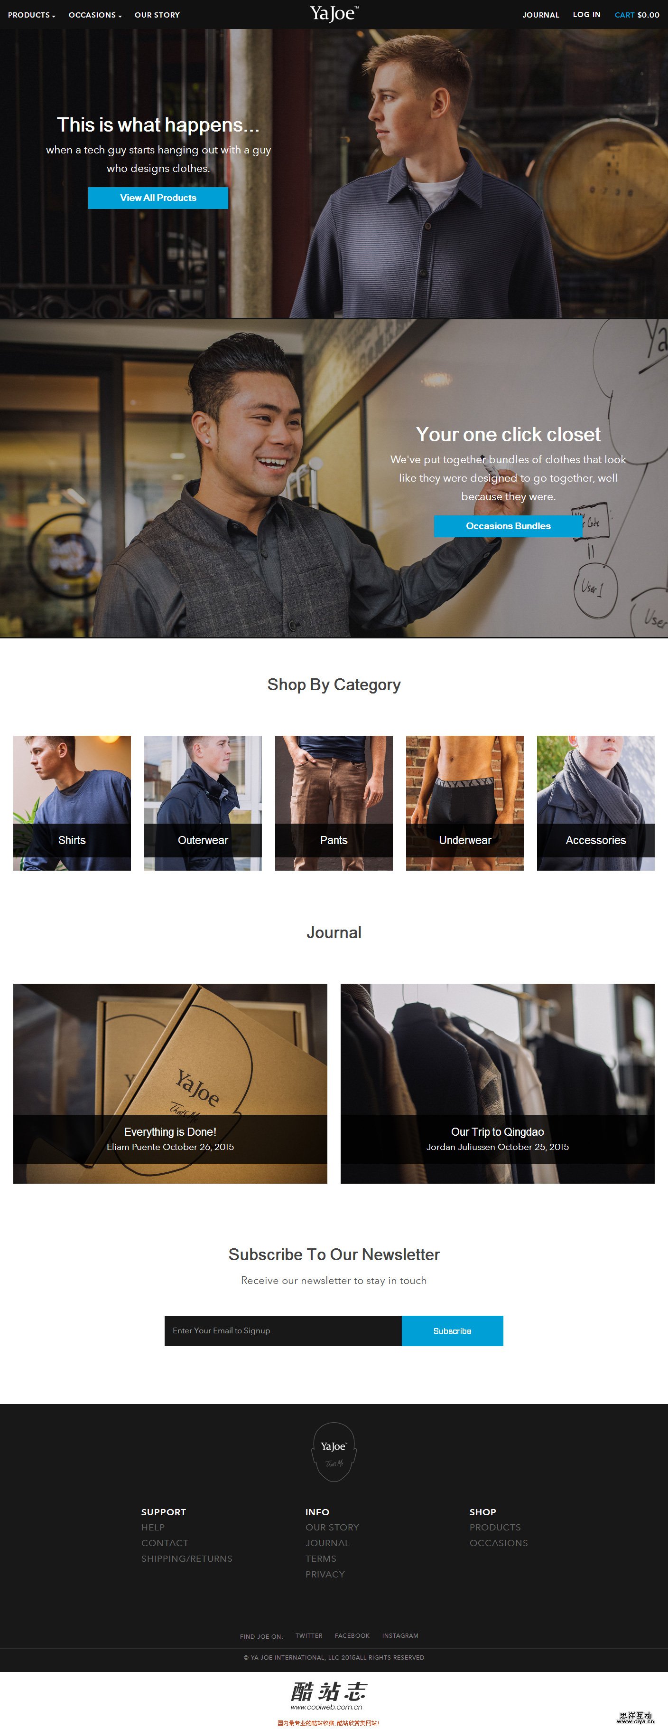Open the Our Story page in the top navigation

157,15
